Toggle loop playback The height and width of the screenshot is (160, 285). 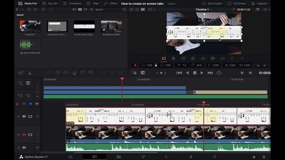click(x=219, y=73)
